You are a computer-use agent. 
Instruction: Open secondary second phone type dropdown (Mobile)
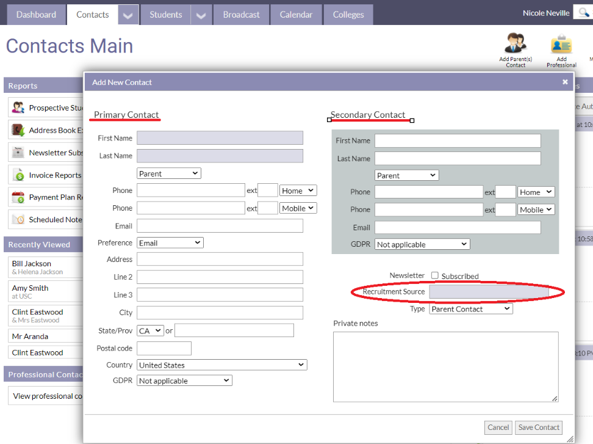click(536, 209)
